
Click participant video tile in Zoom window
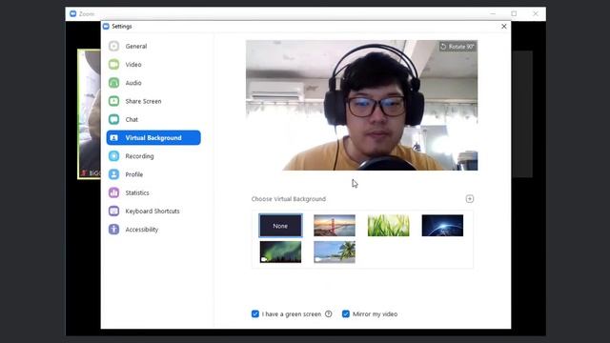click(x=89, y=114)
